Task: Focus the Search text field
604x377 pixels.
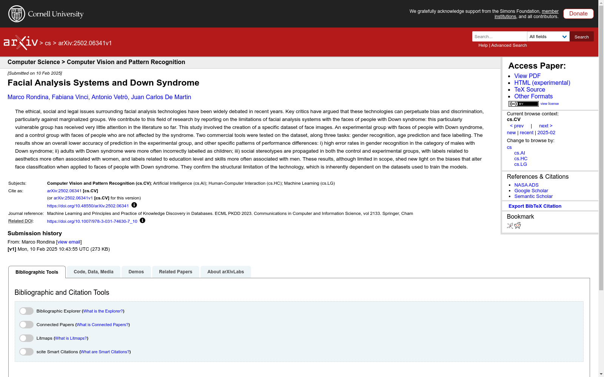Action: [x=499, y=37]
